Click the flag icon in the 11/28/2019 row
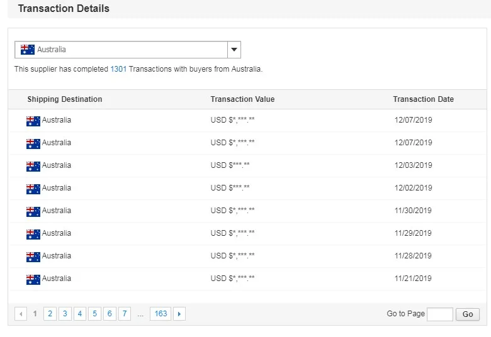This screenshot has width=491, height=337. 33,257
